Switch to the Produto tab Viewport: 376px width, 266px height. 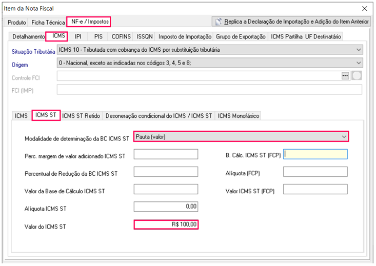tap(17, 23)
